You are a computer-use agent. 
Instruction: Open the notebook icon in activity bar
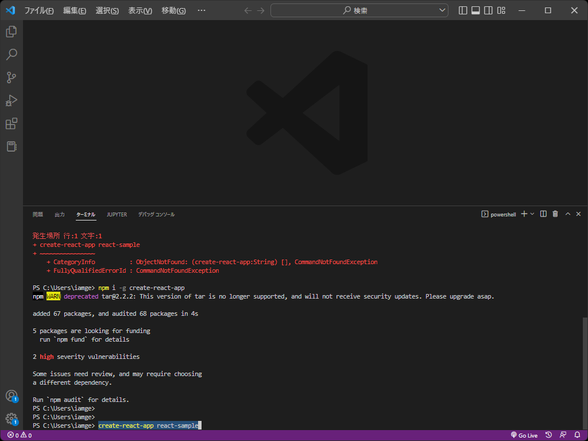(11, 146)
